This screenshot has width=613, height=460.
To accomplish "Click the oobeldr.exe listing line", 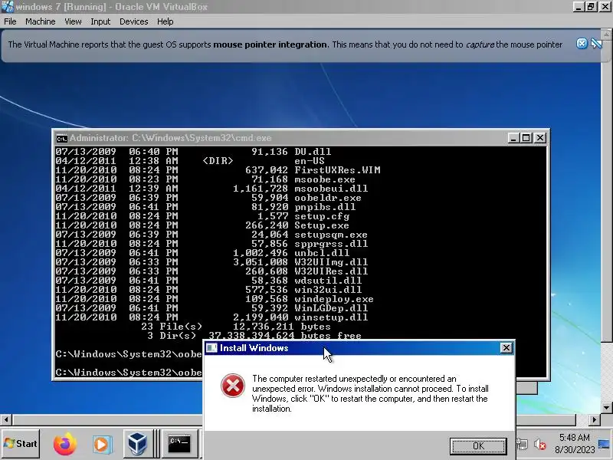I will (208, 198).
